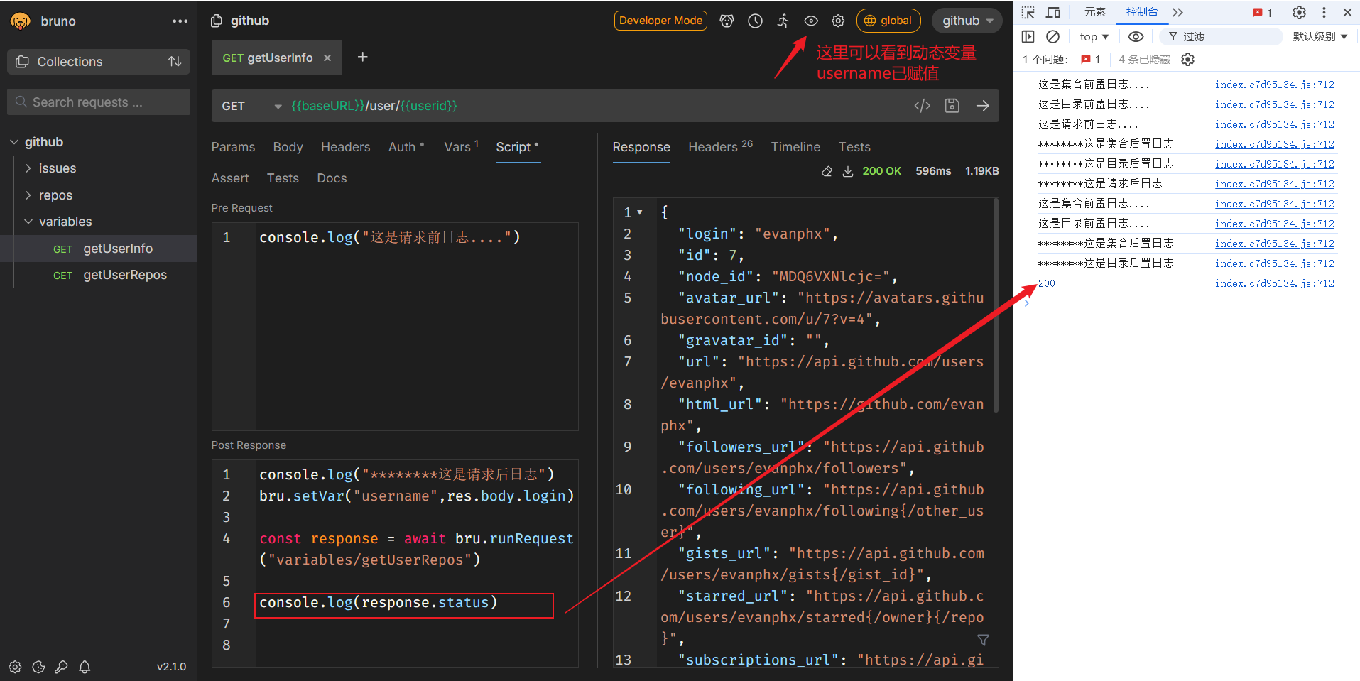Click the clear response eraser icon
This screenshot has height=681, width=1360.
click(x=827, y=171)
